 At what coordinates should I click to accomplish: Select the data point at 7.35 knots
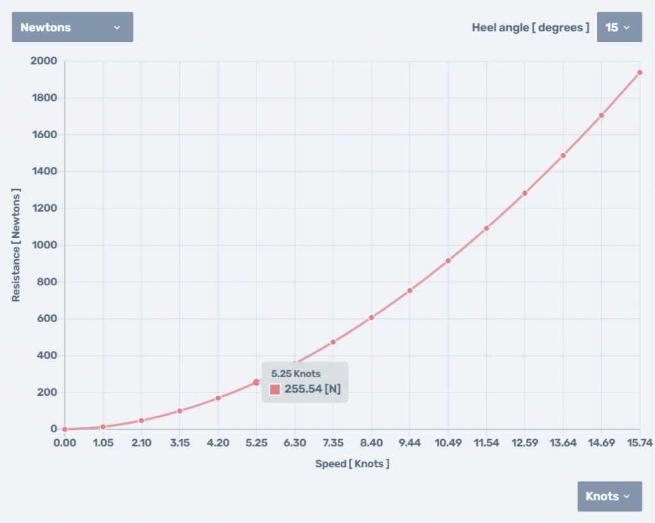pos(333,341)
